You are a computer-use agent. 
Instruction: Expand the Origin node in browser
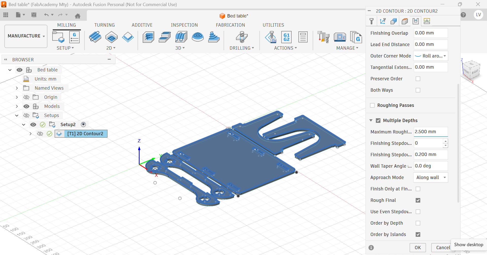click(x=17, y=97)
